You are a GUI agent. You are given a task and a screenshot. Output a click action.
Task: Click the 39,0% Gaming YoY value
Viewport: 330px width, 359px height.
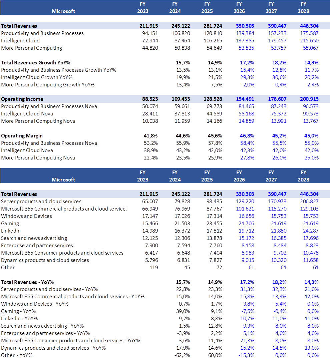tap(183, 311)
